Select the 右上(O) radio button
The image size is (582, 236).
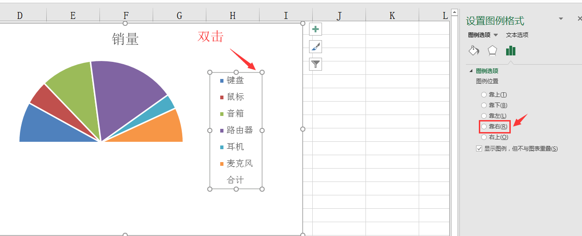coord(484,137)
